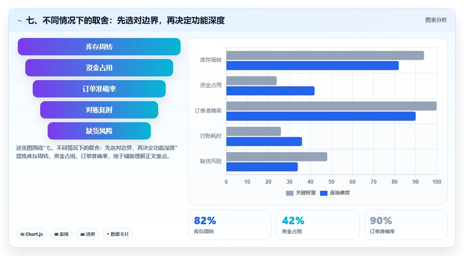Viewport: 464px width, 256px height.
Task: Click the x-axis value 50
Action: 331,182
